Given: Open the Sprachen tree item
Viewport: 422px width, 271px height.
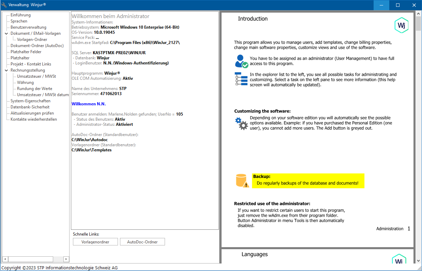Looking at the screenshot, I should point(19,21).
